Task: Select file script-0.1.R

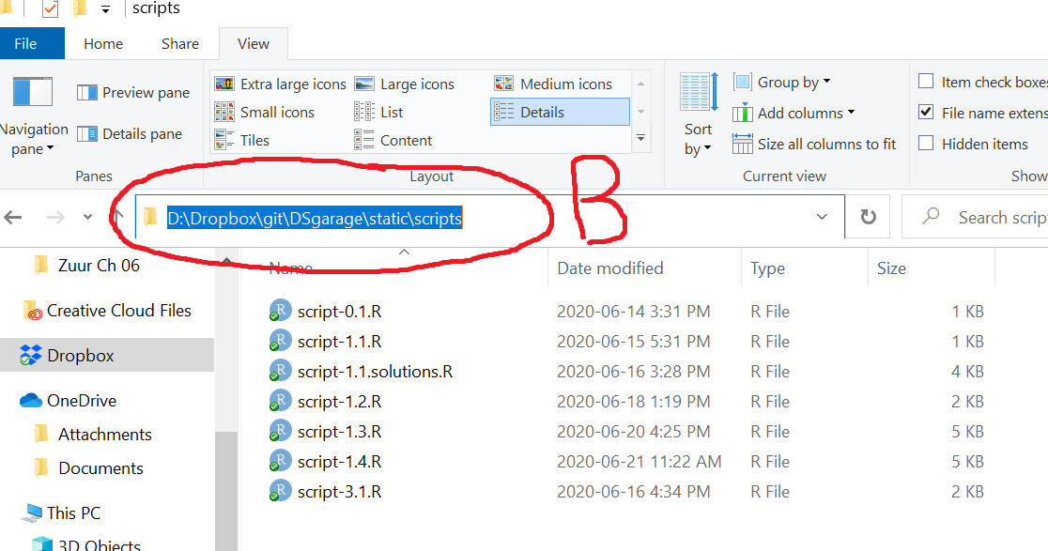Action: (340, 312)
